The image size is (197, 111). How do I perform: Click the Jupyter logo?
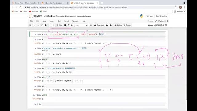35,16
